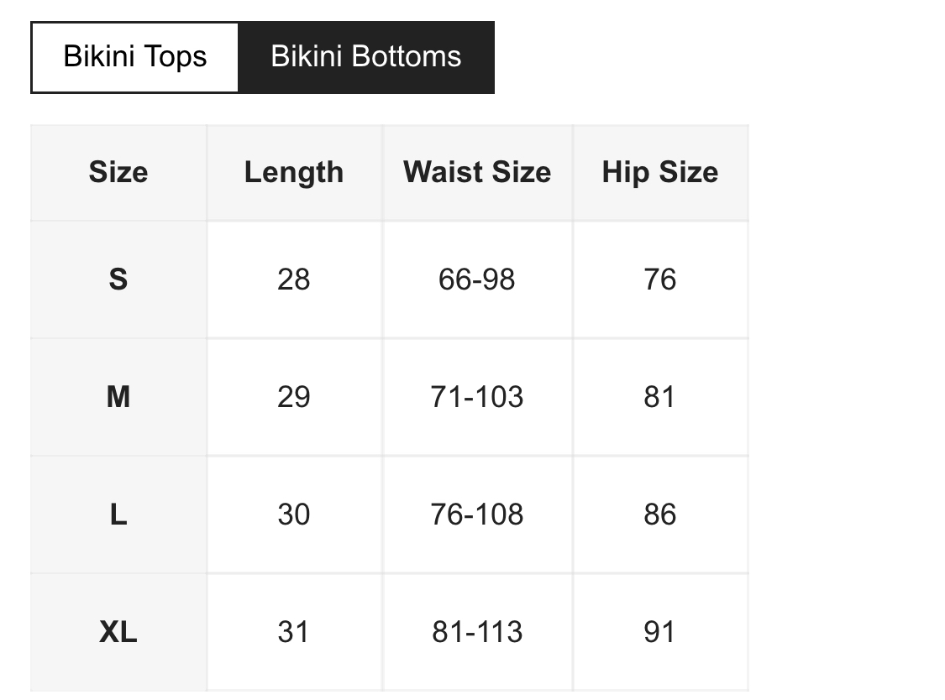The height and width of the screenshot is (700, 945).
Task: Click the waist size cell 66-98
Action: pyautogui.click(x=477, y=279)
